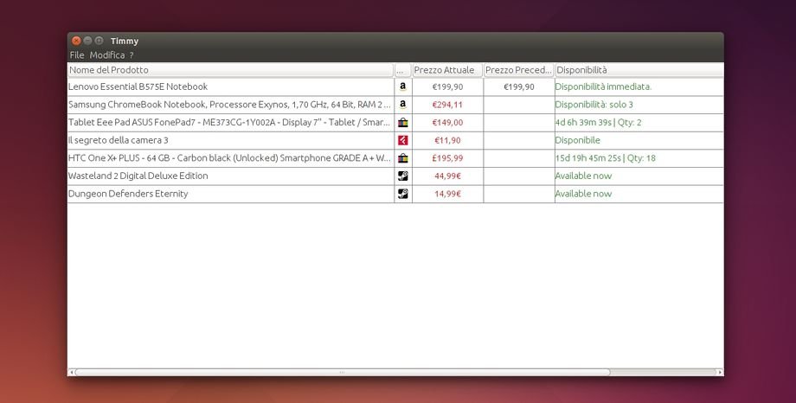Viewport: 796px width, 403px height.
Task: Click the Prezzo Preced... column header
Action: [517, 70]
